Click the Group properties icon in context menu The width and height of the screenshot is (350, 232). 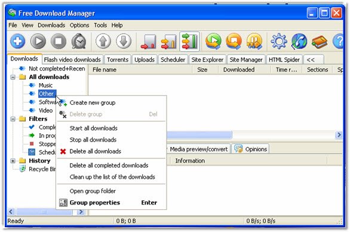click(x=63, y=203)
